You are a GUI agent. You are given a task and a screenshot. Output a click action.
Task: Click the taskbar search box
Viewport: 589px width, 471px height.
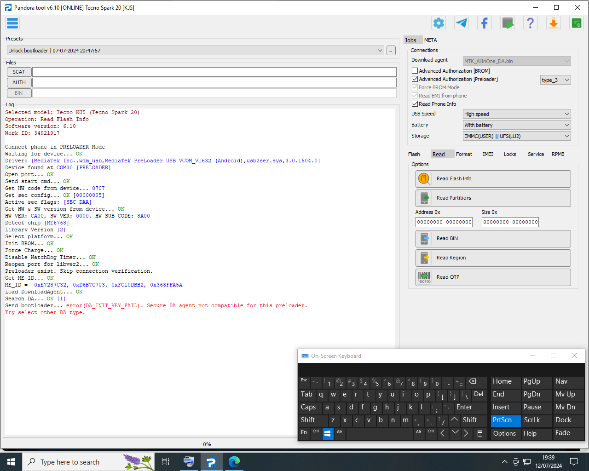88,462
